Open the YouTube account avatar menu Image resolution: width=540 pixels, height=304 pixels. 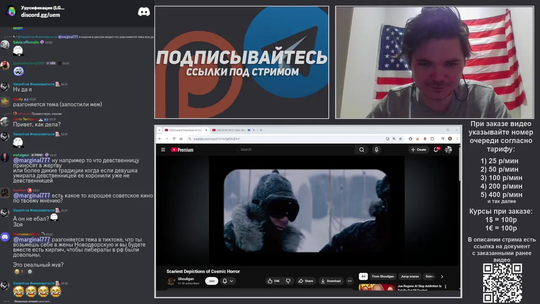click(x=448, y=149)
